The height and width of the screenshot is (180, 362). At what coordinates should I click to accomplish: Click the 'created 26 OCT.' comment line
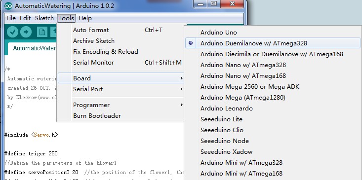pos(32,88)
